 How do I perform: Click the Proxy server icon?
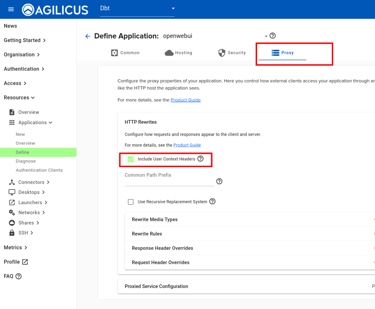pyautogui.click(x=275, y=53)
